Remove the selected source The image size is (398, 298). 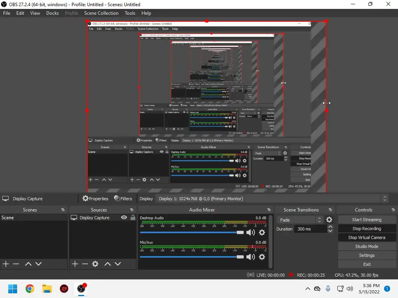pyautogui.click(x=85, y=264)
